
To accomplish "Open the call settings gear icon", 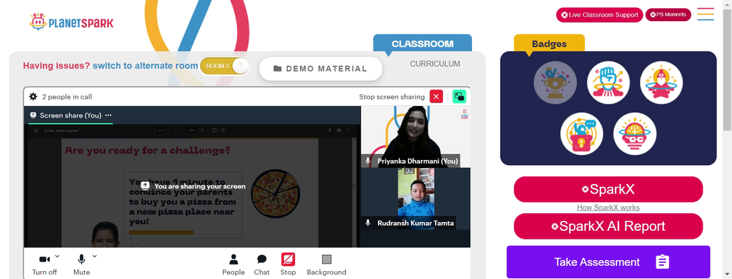I will coord(33,97).
